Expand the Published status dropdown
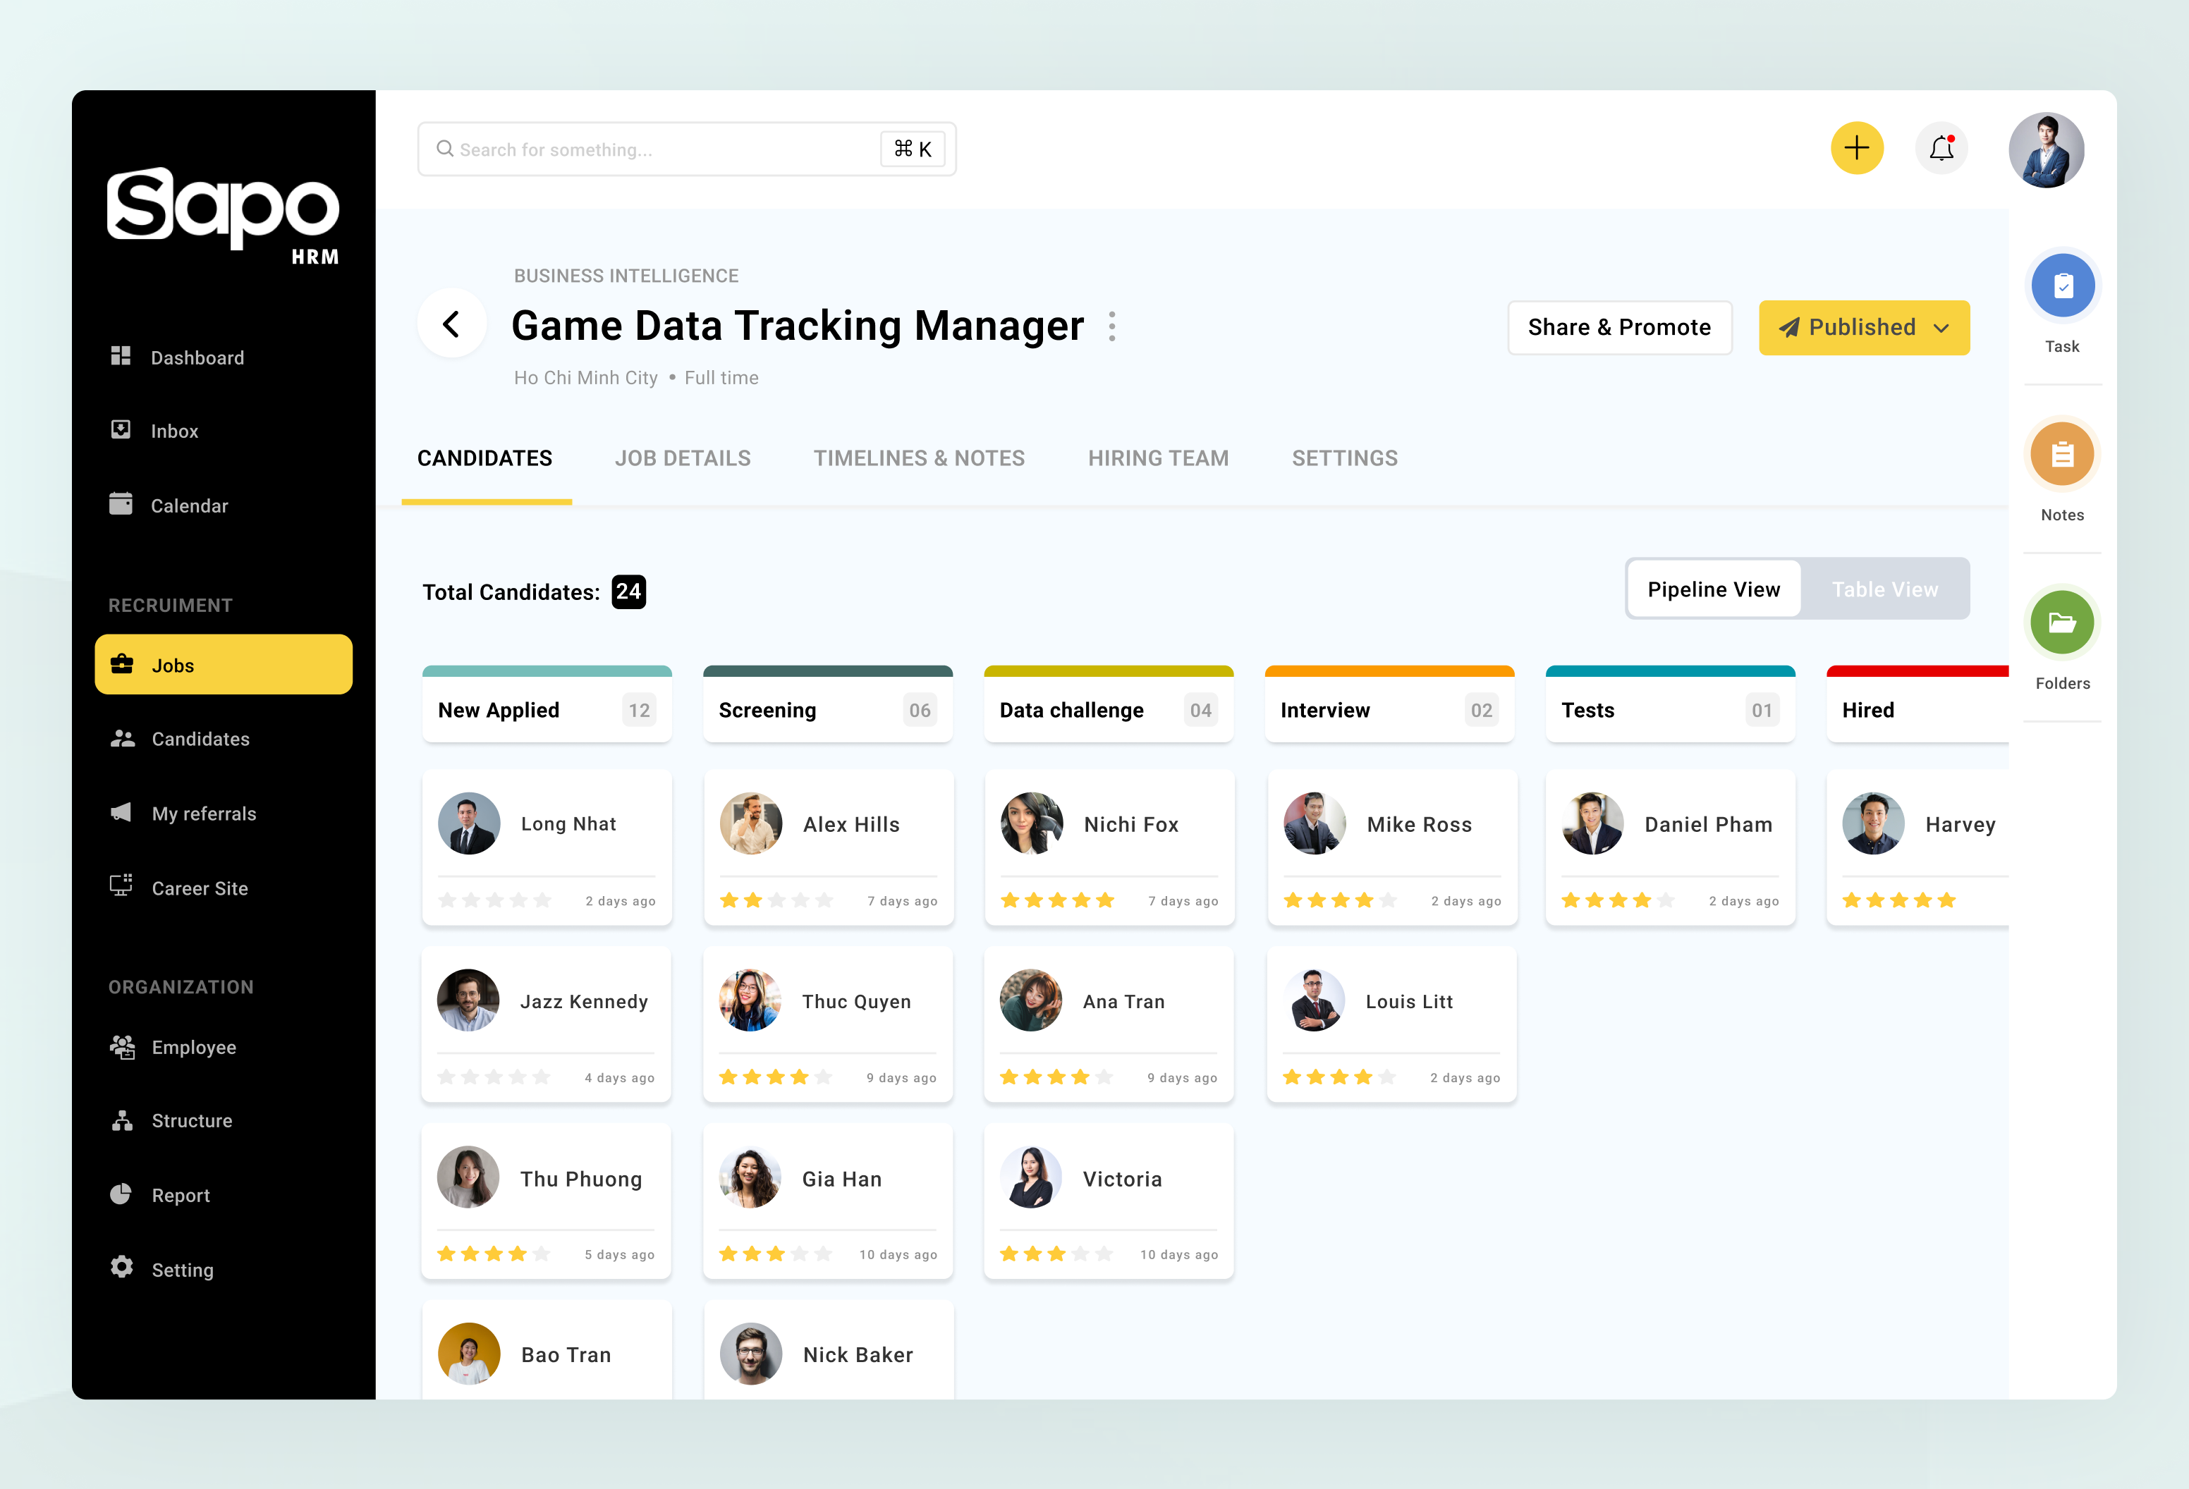 (1941, 328)
